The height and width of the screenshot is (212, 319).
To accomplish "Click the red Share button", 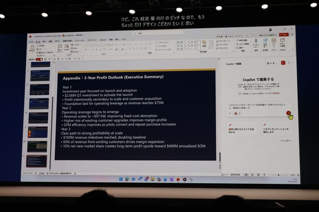I will click(x=284, y=35).
